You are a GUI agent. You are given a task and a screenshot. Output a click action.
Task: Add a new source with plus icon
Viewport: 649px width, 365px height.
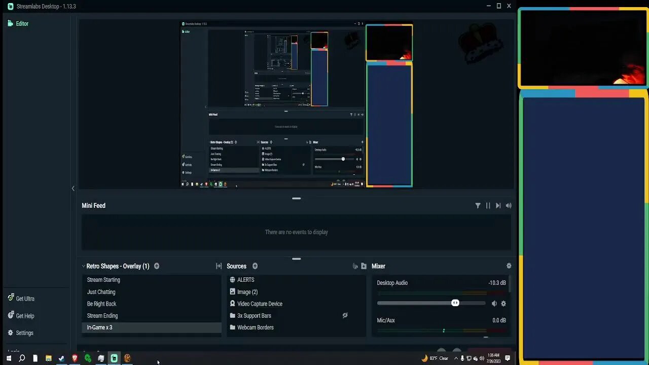click(x=255, y=266)
